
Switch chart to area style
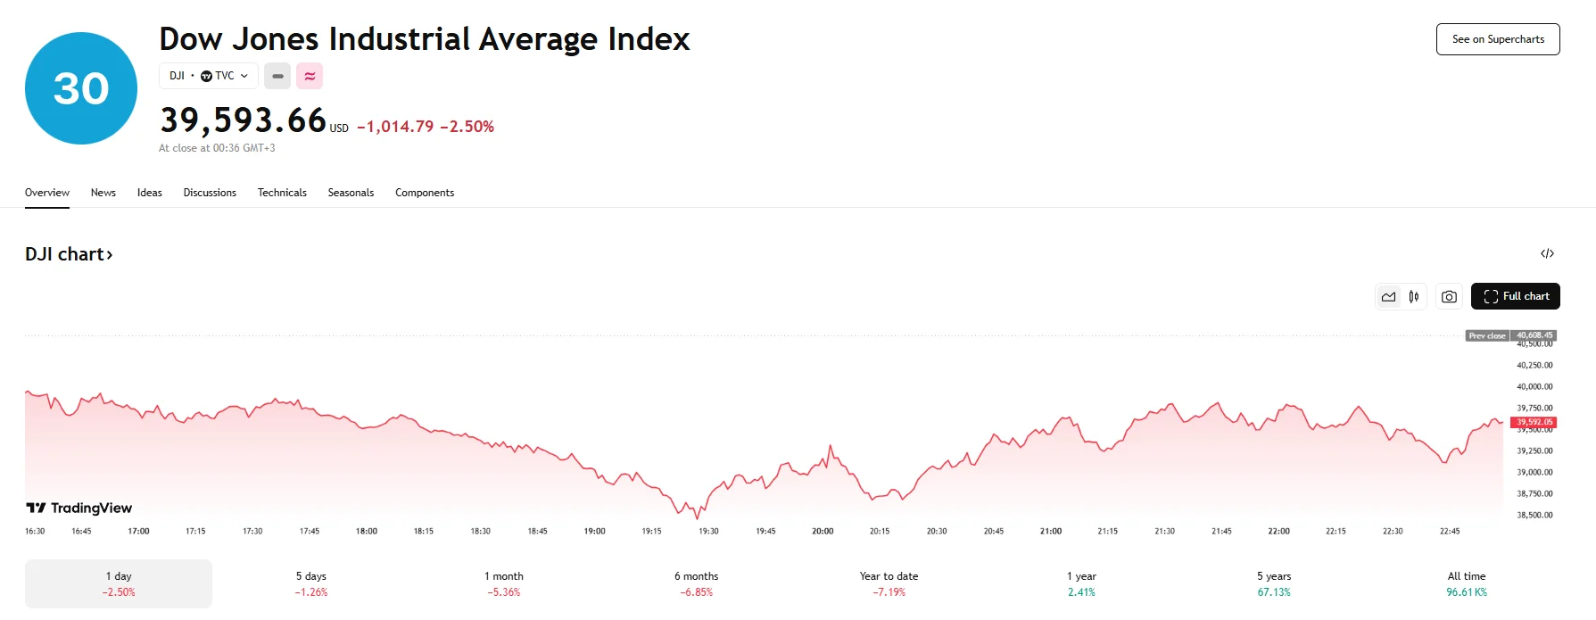pos(1388,297)
